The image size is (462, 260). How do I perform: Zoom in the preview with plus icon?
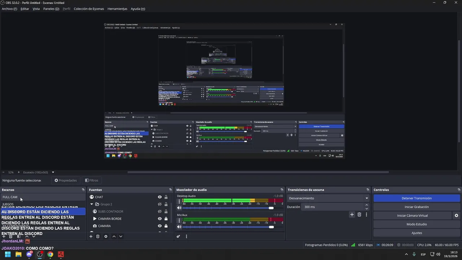(x=19, y=172)
